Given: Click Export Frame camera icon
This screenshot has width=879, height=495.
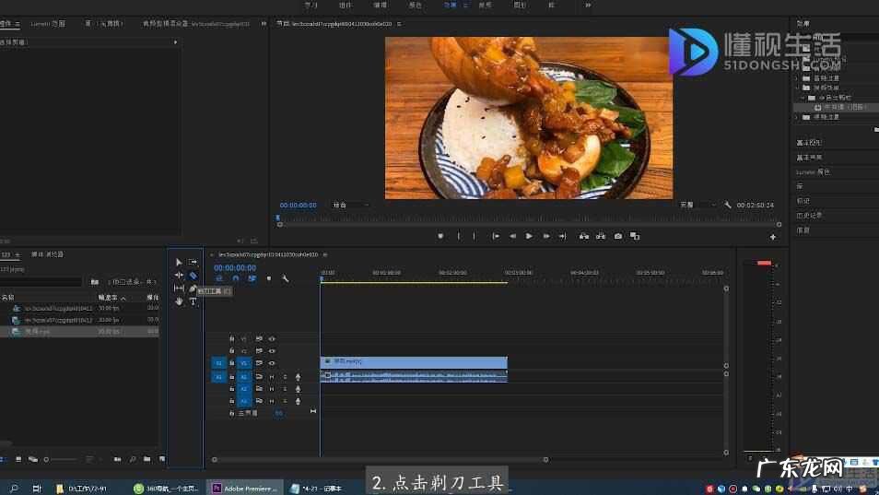Looking at the screenshot, I should (618, 236).
